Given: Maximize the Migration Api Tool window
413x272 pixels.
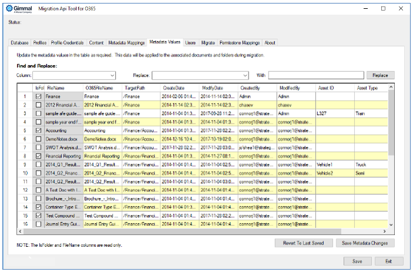Looking at the screenshot, I should coord(383,9).
